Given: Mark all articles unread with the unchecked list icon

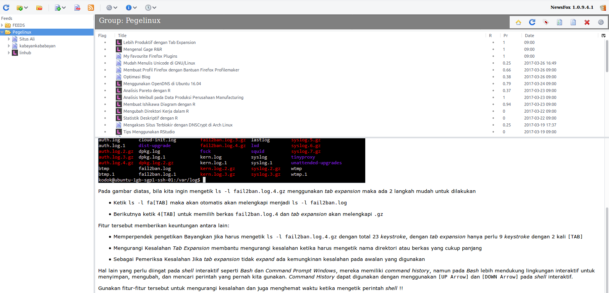Looking at the screenshot, I should pyautogui.click(x=573, y=23).
